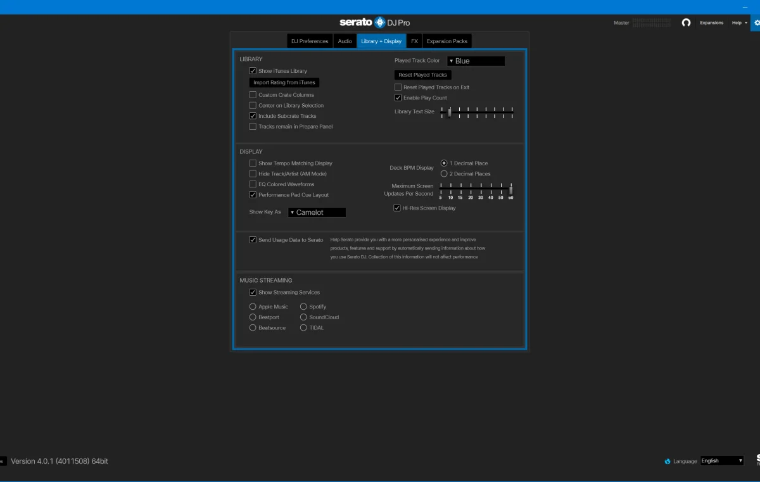
Task: Click the Master level meter
Action: (651, 23)
